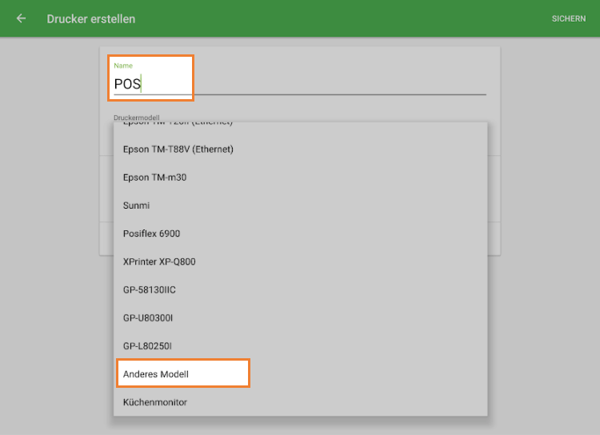This screenshot has height=435, width=600.
Task: Select the partially hidden Epson TM-T20II entry
Action: click(x=178, y=125)
